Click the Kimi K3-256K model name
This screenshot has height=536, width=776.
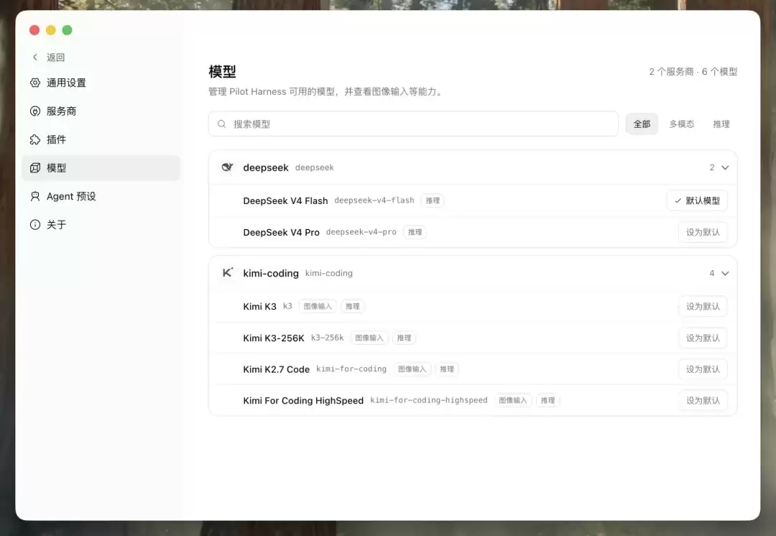[x=274, y=338]
